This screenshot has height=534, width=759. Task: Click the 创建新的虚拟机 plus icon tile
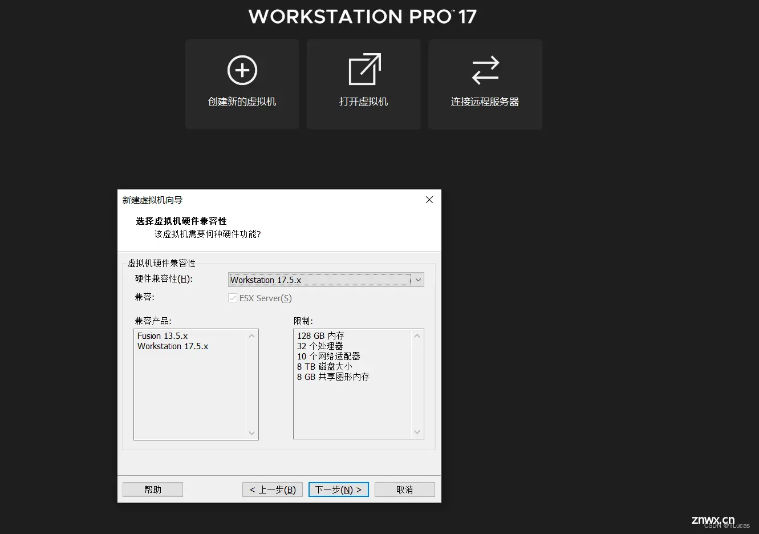(242, 84)
